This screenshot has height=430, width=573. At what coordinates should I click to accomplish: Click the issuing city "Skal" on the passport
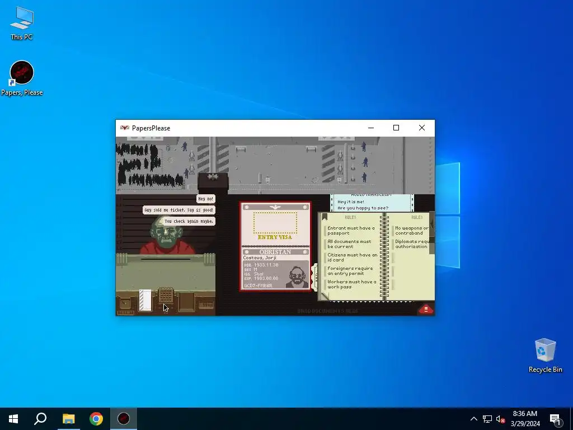259,274
